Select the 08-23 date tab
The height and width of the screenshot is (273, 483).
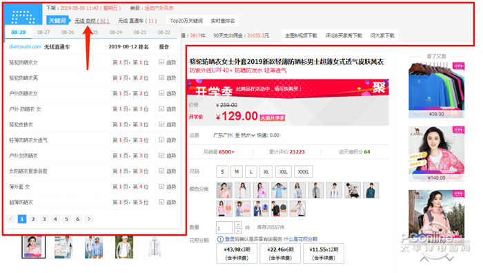click(x=140, y=32)
